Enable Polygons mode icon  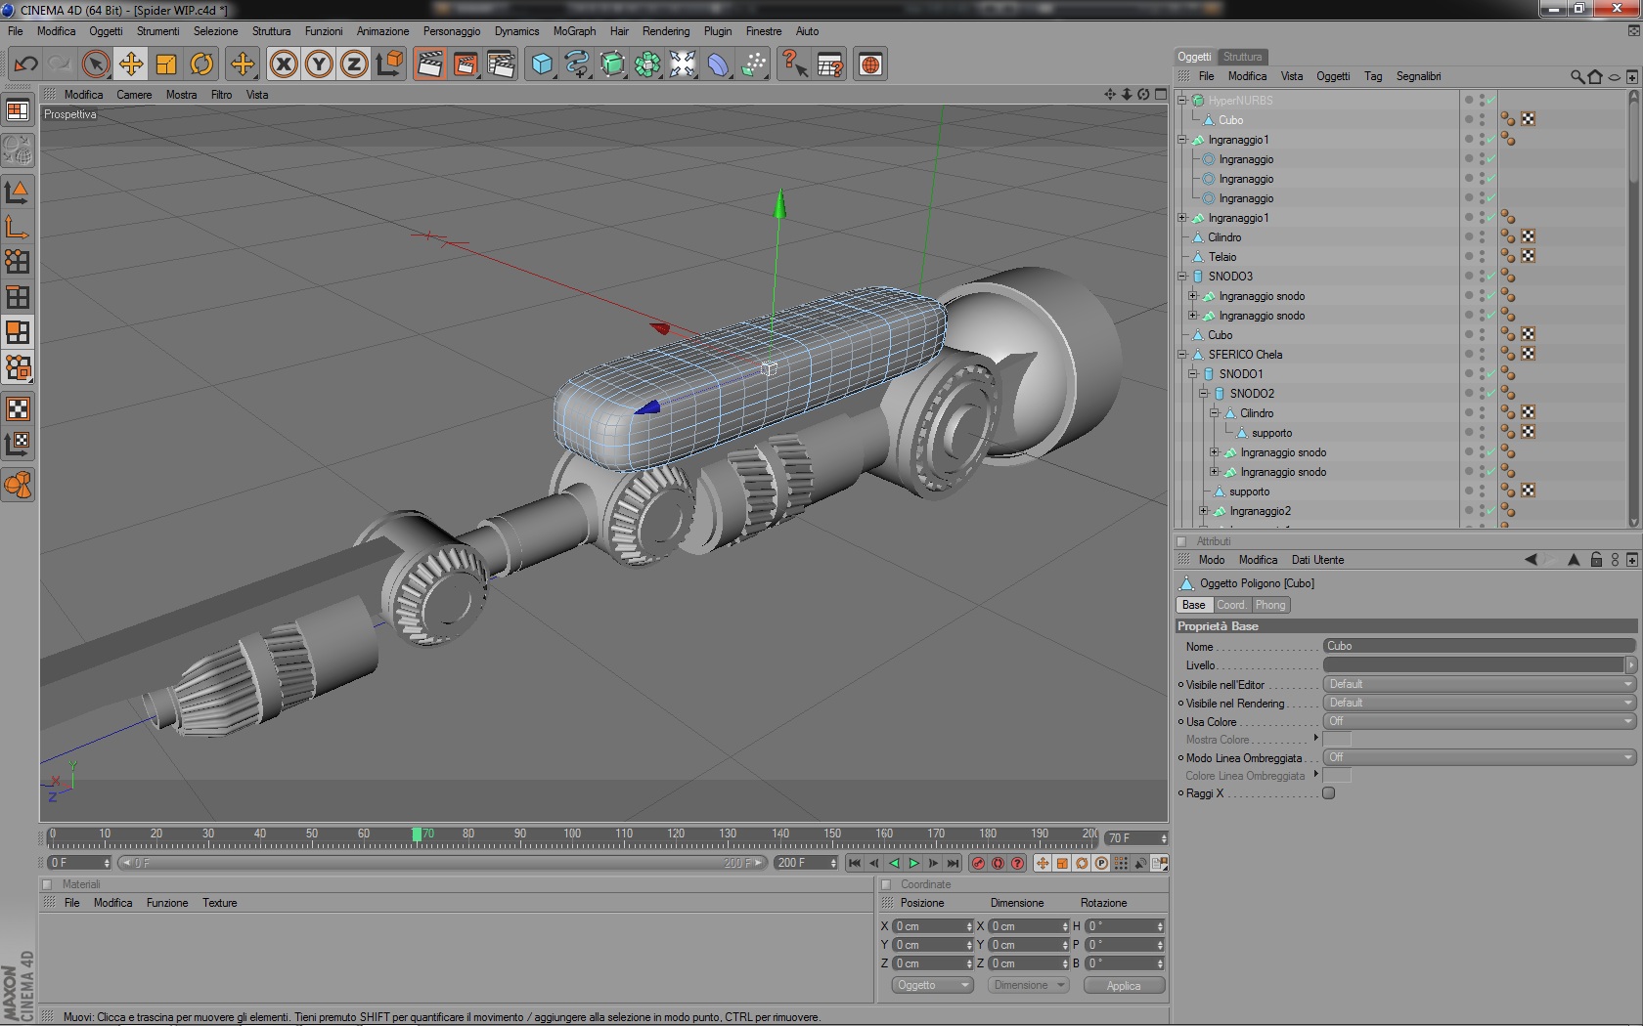[18, 332]
